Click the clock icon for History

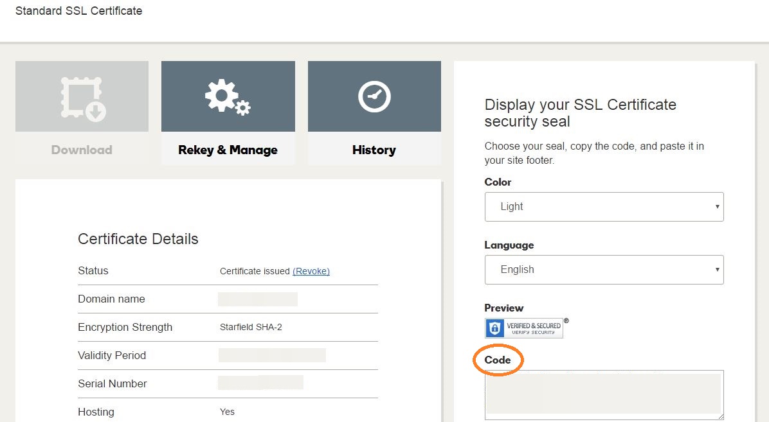tap(374, 98)
